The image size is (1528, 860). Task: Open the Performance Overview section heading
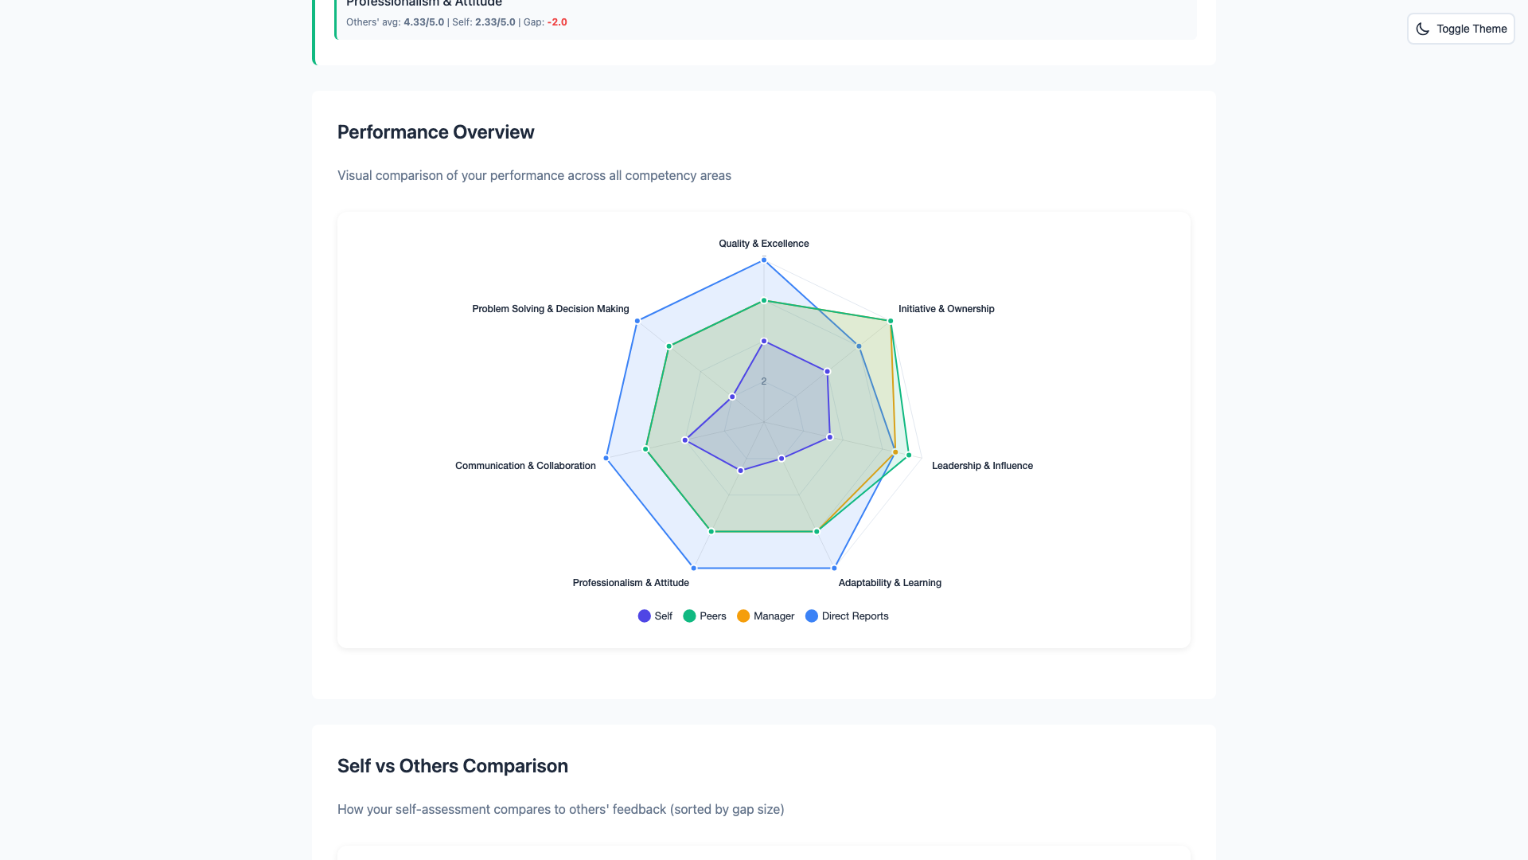pos(435,132)
